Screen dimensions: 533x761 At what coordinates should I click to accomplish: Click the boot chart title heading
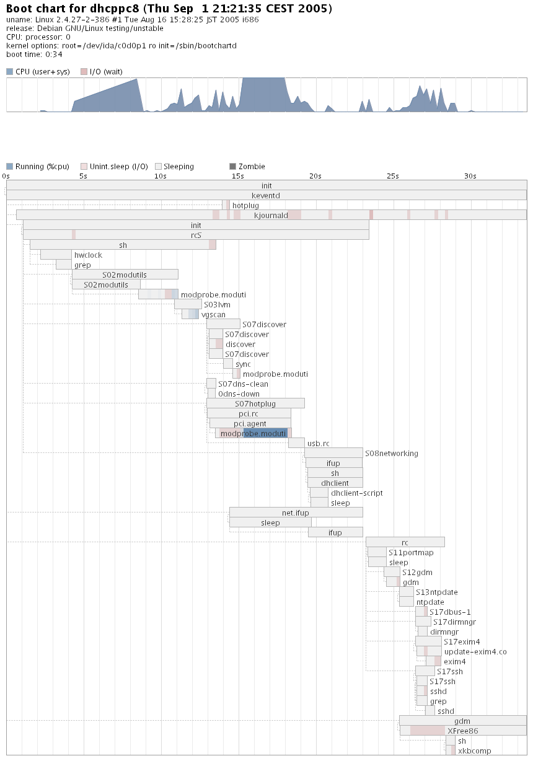(169, 9)
